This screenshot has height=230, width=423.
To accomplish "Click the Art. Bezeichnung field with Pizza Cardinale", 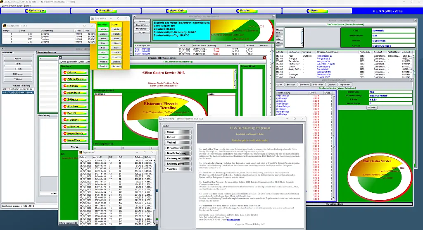I will (391, 96).
